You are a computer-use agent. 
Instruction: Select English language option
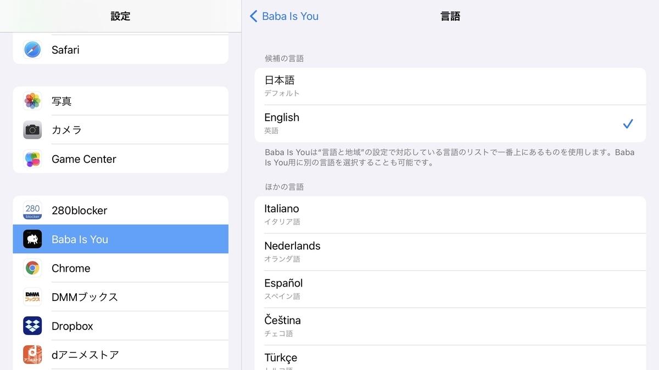coord(450,124)
